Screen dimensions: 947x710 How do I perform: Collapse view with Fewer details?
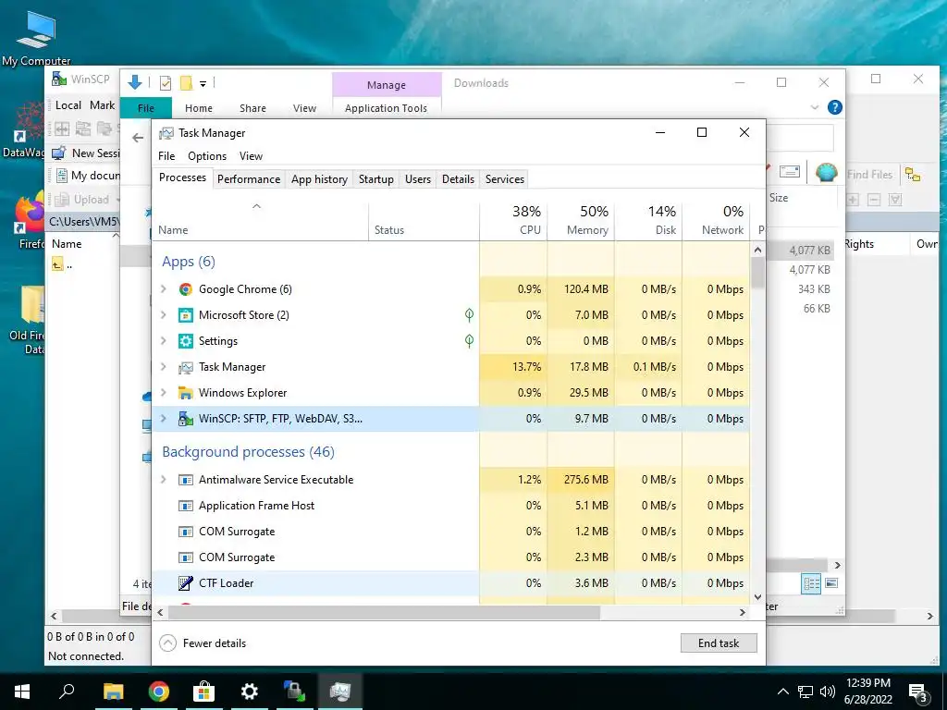tap(203, 643)
